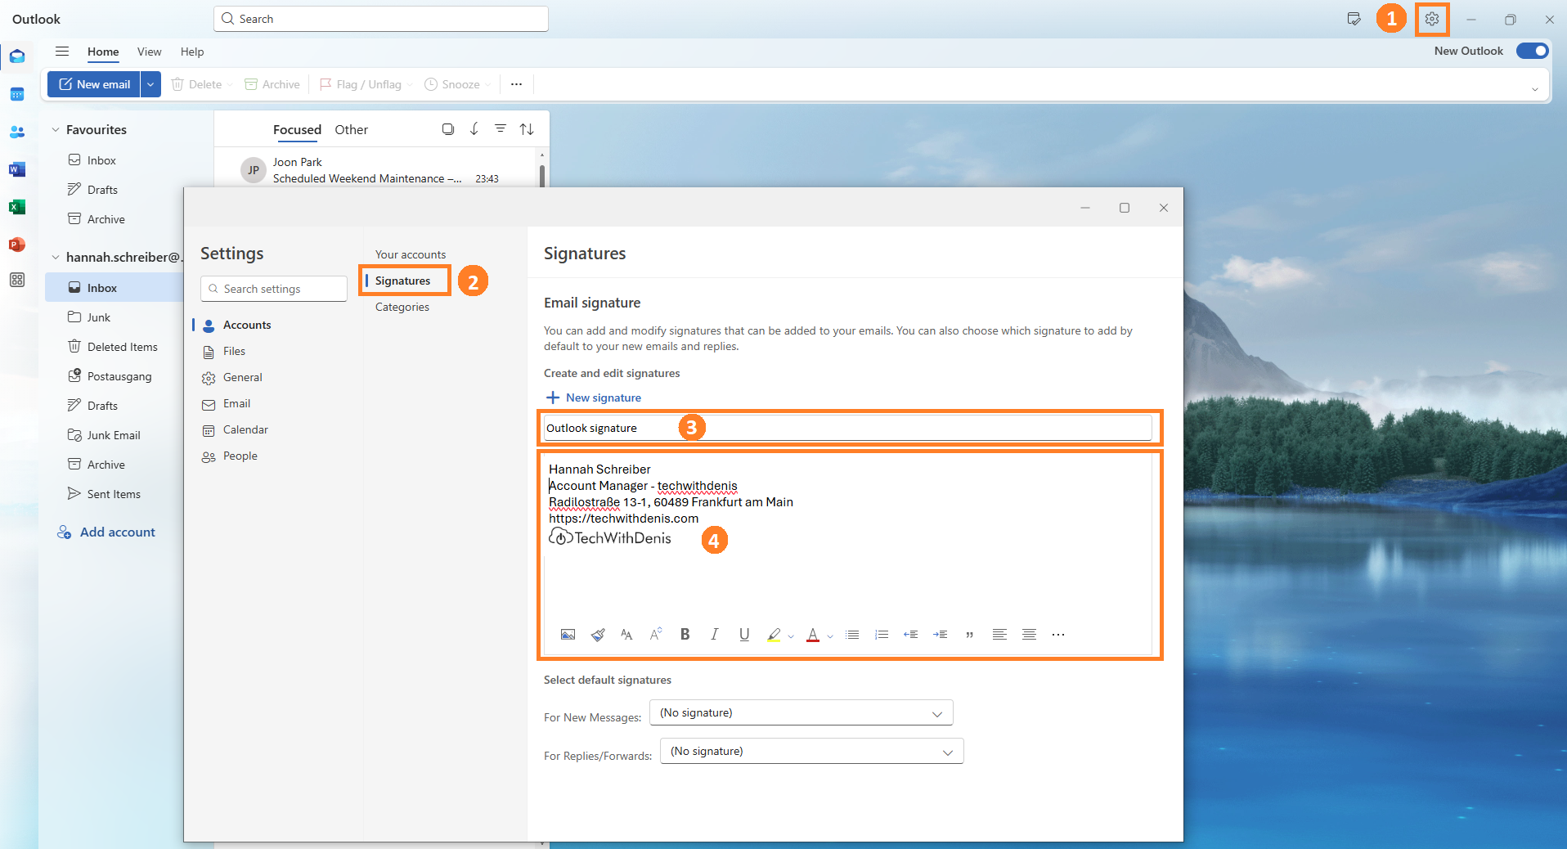Click New signature link
This screenshot has width=1567, height=849.
[593, 398]
